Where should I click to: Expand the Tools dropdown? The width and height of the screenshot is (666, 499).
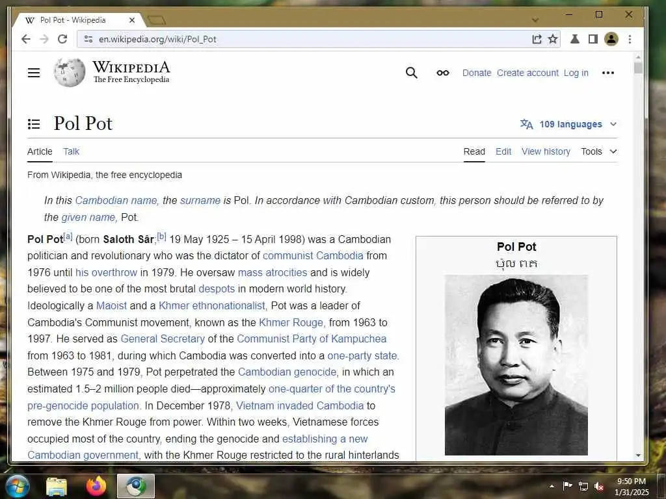point(599,151)
